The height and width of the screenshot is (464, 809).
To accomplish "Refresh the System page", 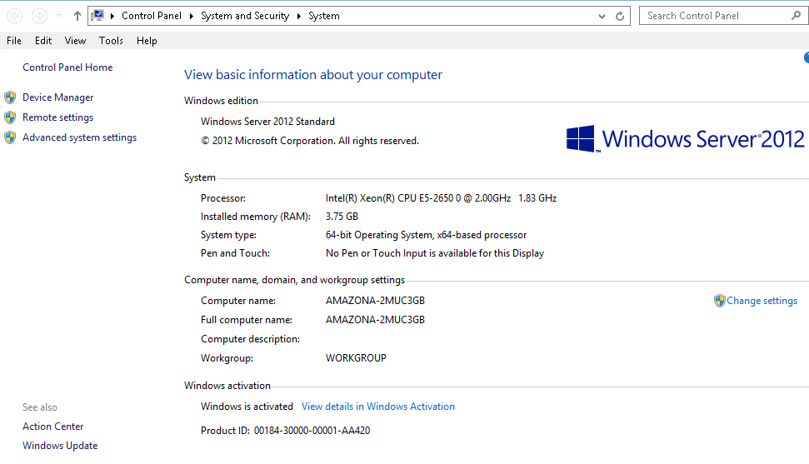I will 620,17.
